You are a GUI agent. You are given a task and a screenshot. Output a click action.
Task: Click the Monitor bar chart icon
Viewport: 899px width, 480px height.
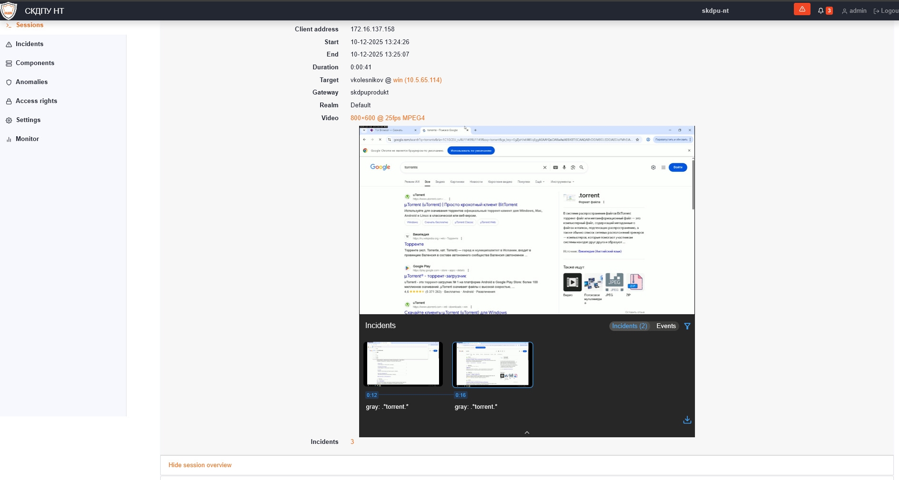pos(9,139)
